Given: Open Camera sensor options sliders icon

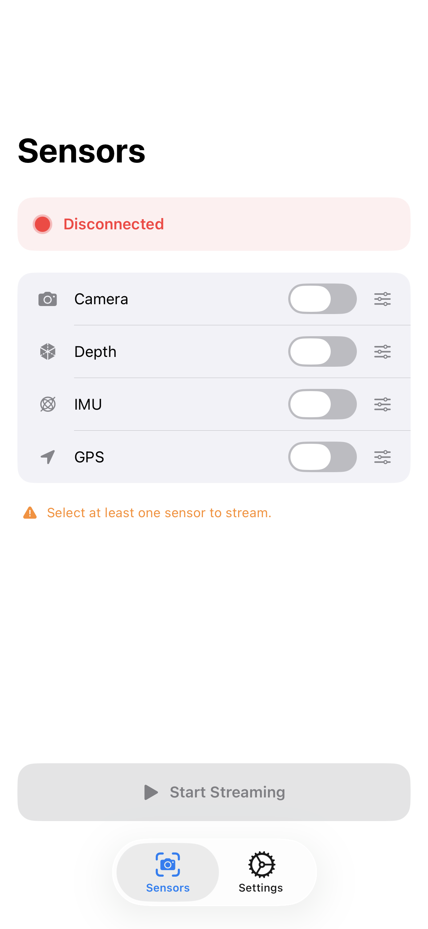Looking at the screenshot, I should click(382, 299).
